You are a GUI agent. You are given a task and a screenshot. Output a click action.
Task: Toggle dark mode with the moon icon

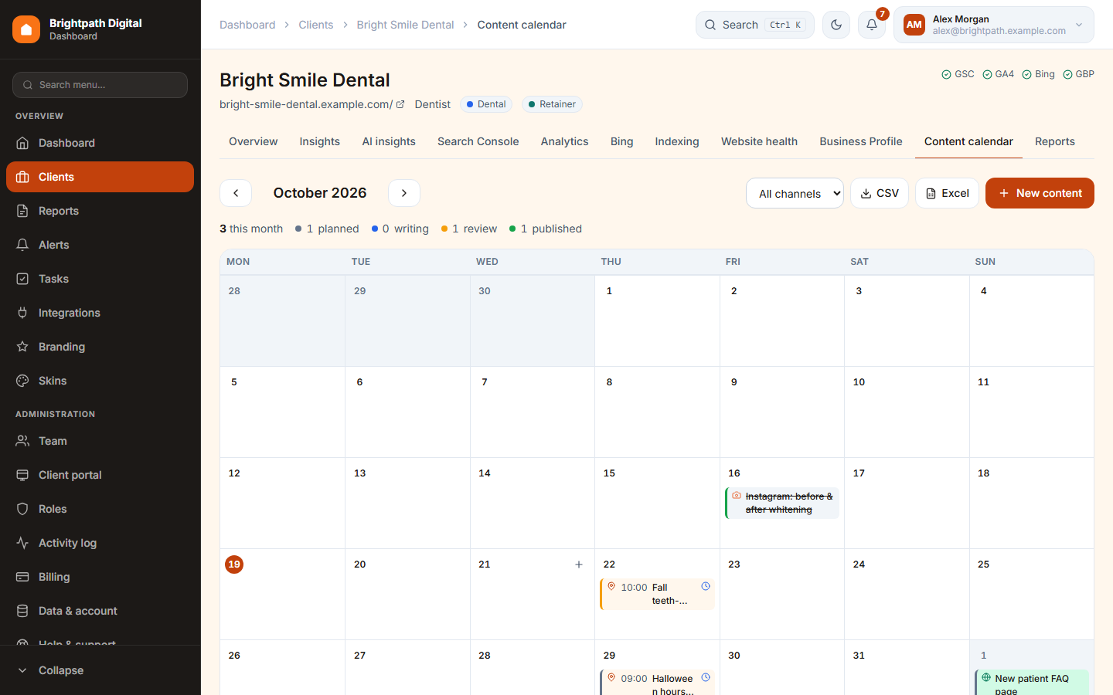pos(836,25)
